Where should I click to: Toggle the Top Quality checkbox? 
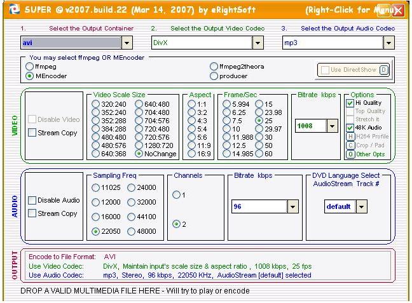tap(350, 111)
